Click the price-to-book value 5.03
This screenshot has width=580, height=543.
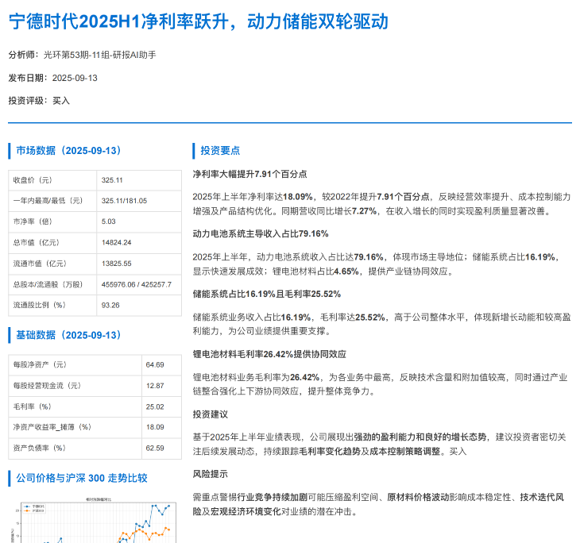coord(108,221)
